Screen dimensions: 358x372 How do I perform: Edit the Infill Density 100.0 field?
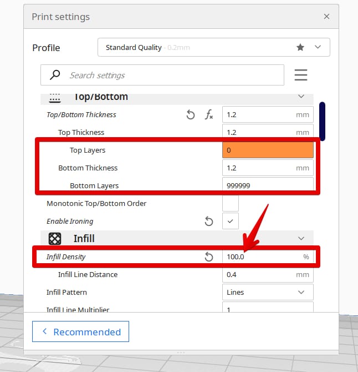pos(268,257)
